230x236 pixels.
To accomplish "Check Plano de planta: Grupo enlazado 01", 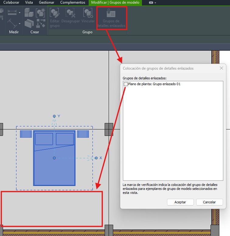I will [126, 84].
